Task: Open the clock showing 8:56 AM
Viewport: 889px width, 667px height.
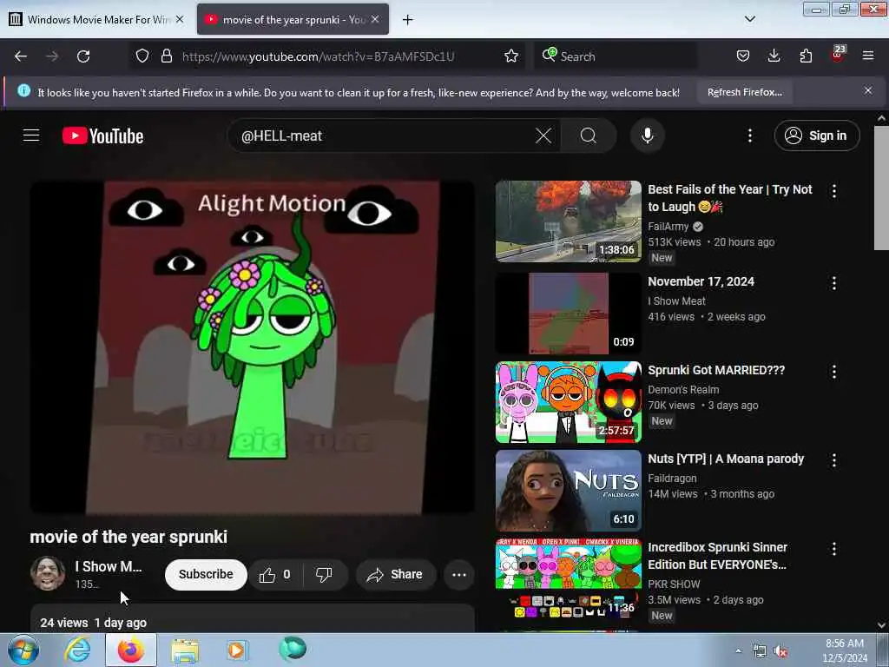Action: click(x=845, y=650)
